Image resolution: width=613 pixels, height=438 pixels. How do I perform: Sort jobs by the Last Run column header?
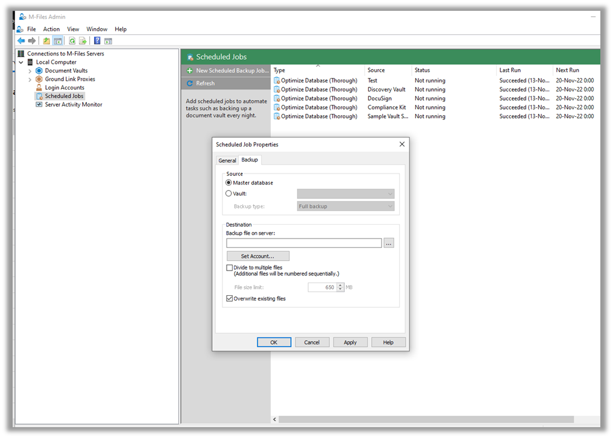(x=524, y=70)
